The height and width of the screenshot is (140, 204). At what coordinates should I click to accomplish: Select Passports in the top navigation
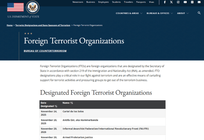tap(141, 2)
